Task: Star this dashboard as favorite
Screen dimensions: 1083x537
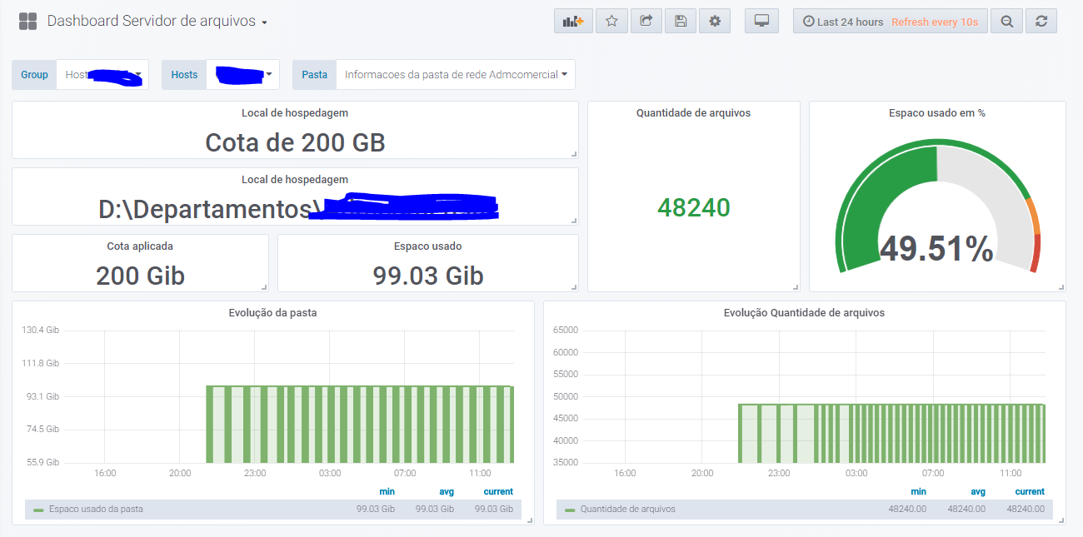Action: point(611,22)
